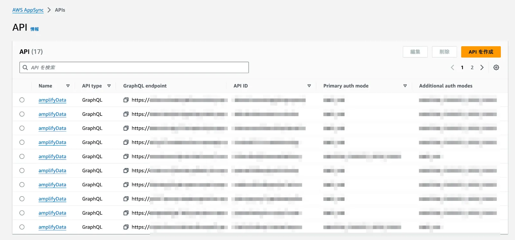Click the 削除 button
This screenshot has width=515, height=240.
[x=444, y=52]
